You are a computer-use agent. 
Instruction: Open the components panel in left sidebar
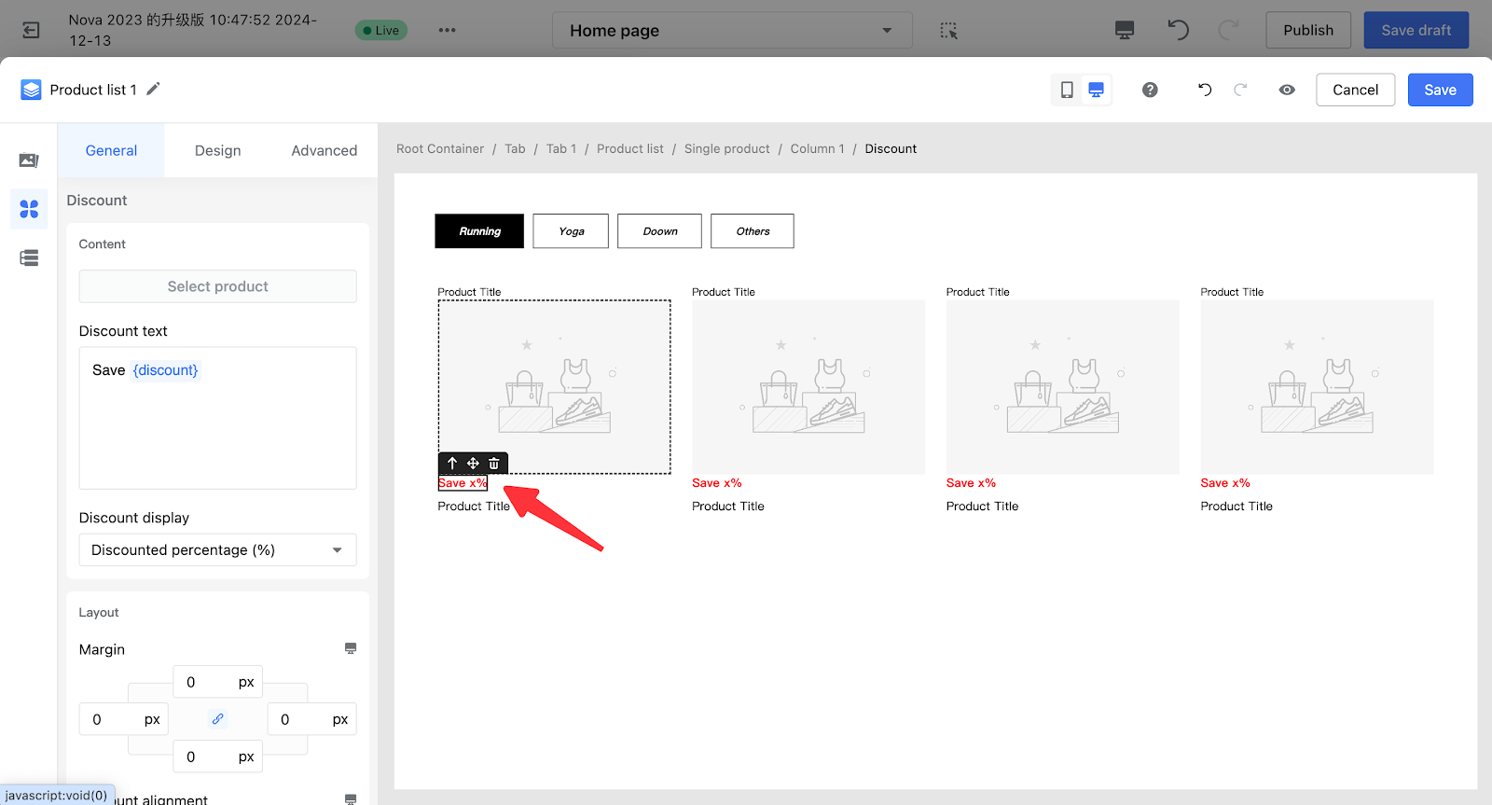(x=29, y=209)
